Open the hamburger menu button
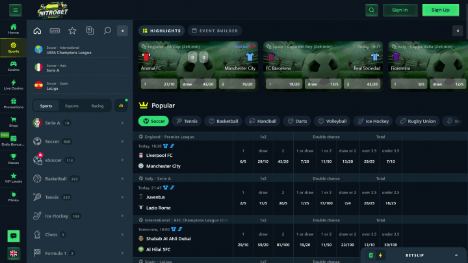 [x=15, y=10]
